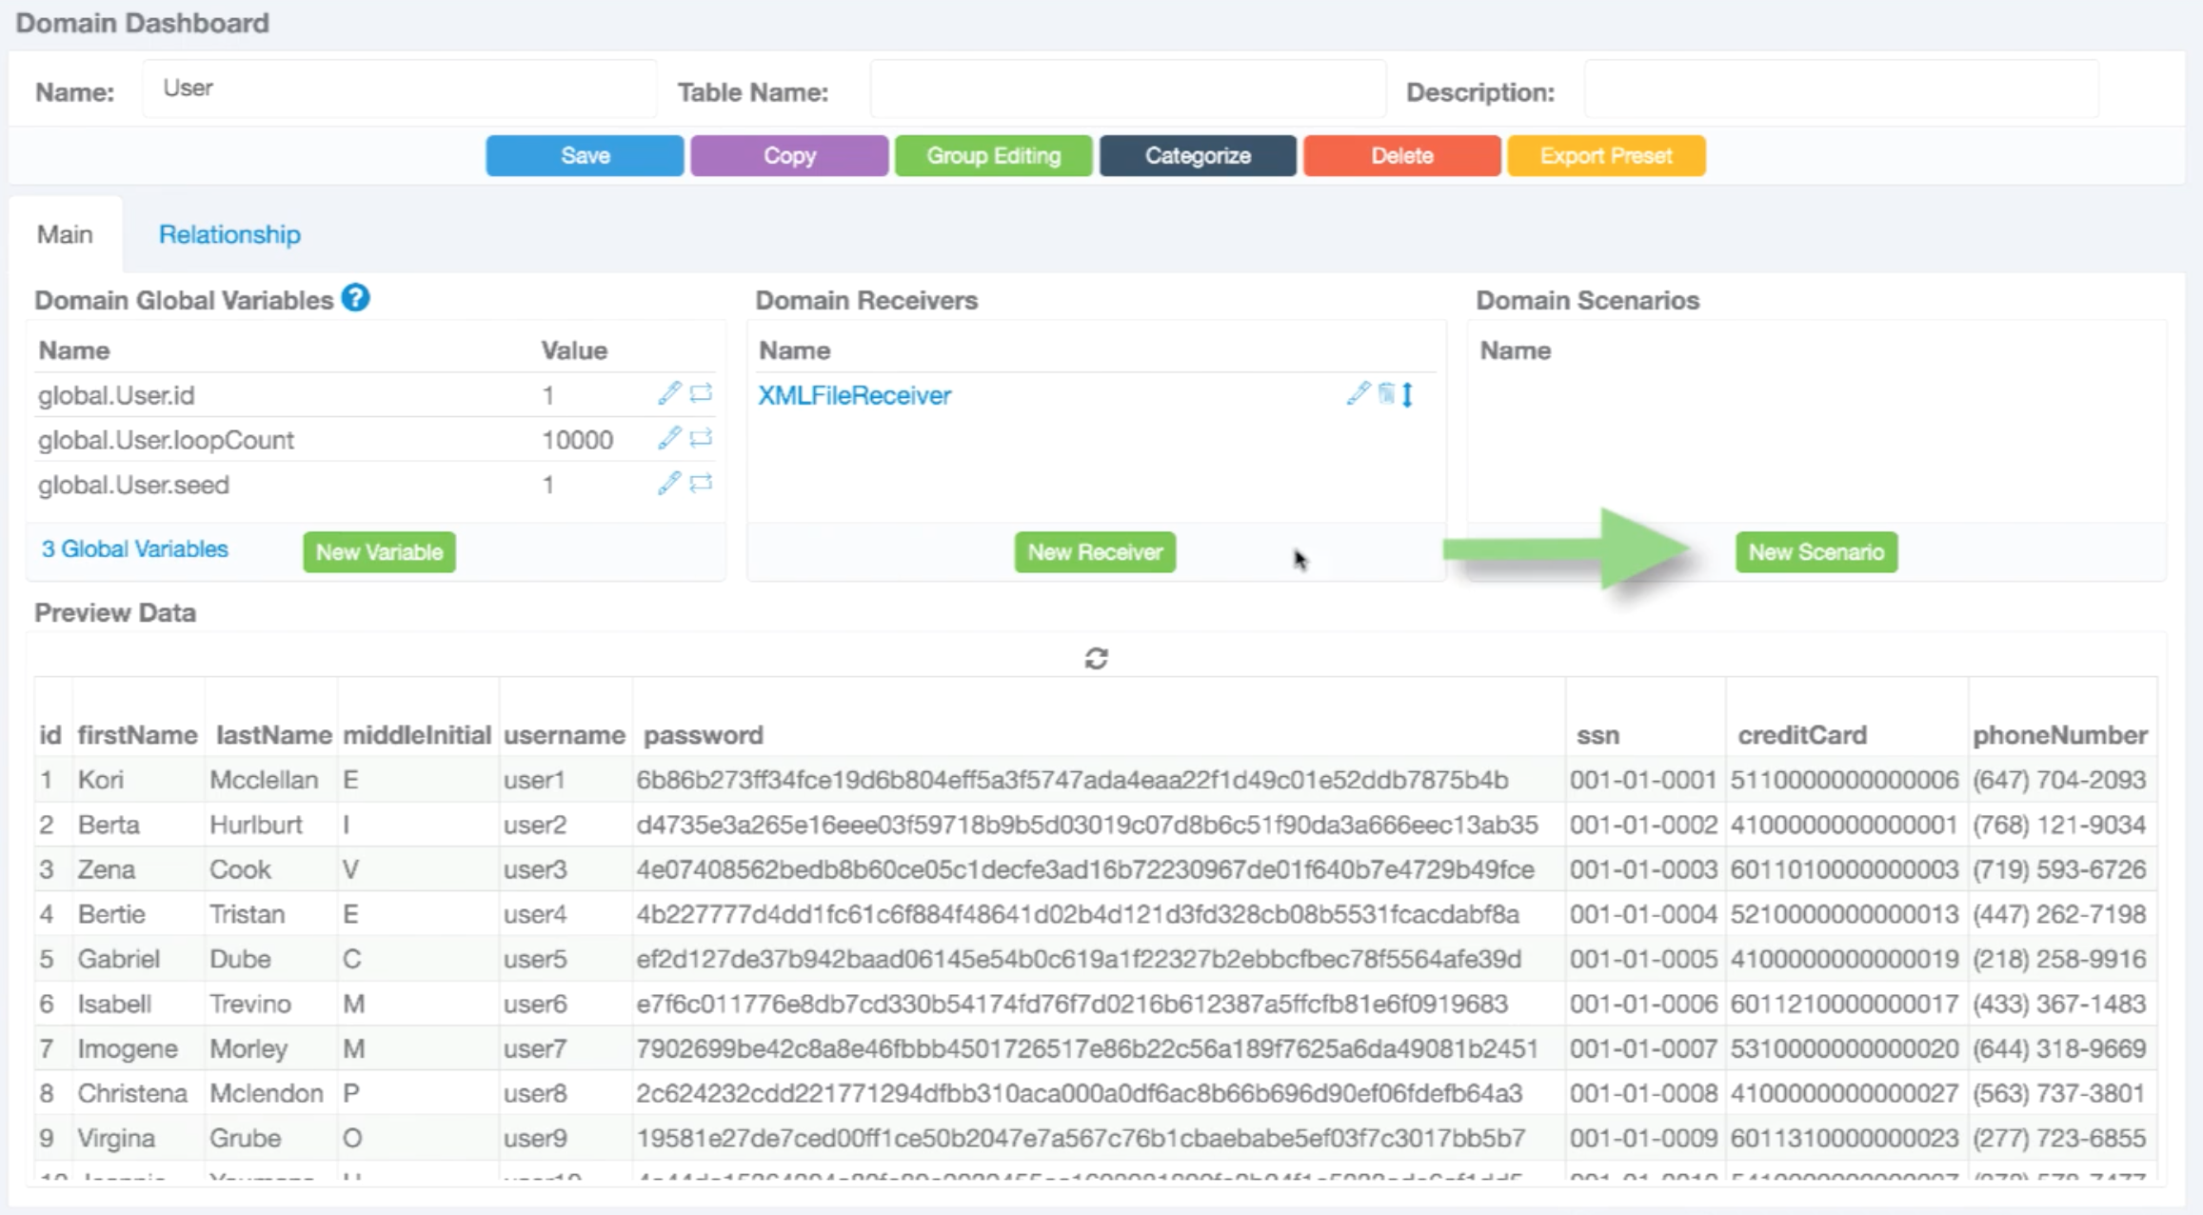Click the reset arrows icon for global.User.loopCount
This screenshot has height=1215, width=2203.
point(702,438)
